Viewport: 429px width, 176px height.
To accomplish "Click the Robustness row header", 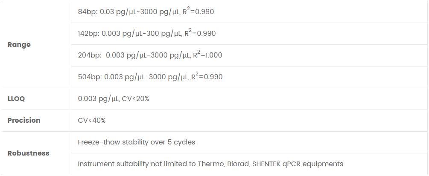I will 28,153.
